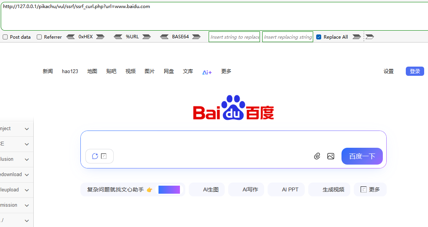Enable the Referrer checkbox
The image size is (428, 227).
click(x=39, y=37)
